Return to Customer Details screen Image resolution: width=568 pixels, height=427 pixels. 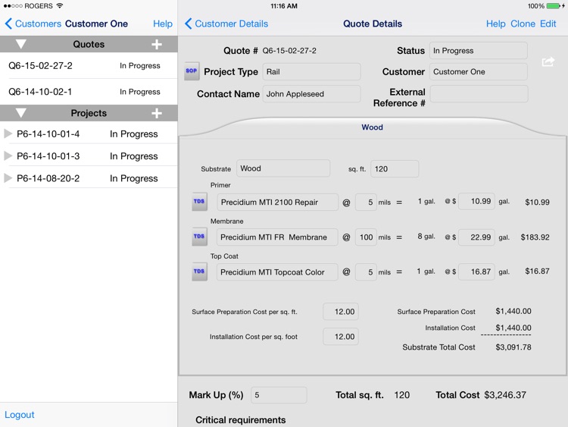[x=226, y=24]
